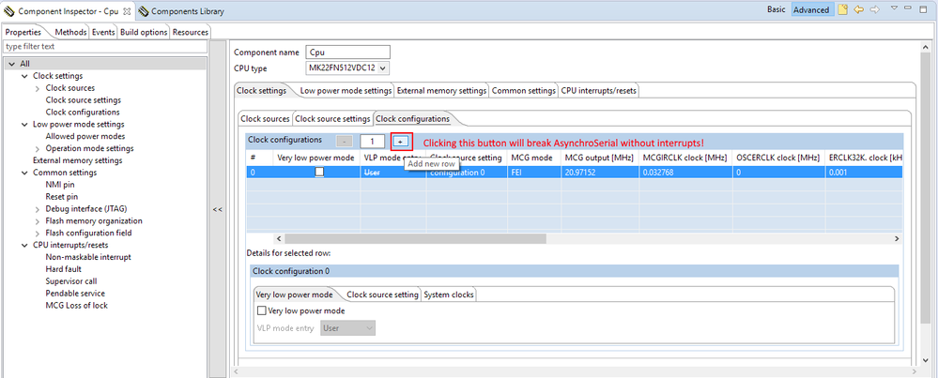Click the table's horizontal scrollbar

coord(415,238)
